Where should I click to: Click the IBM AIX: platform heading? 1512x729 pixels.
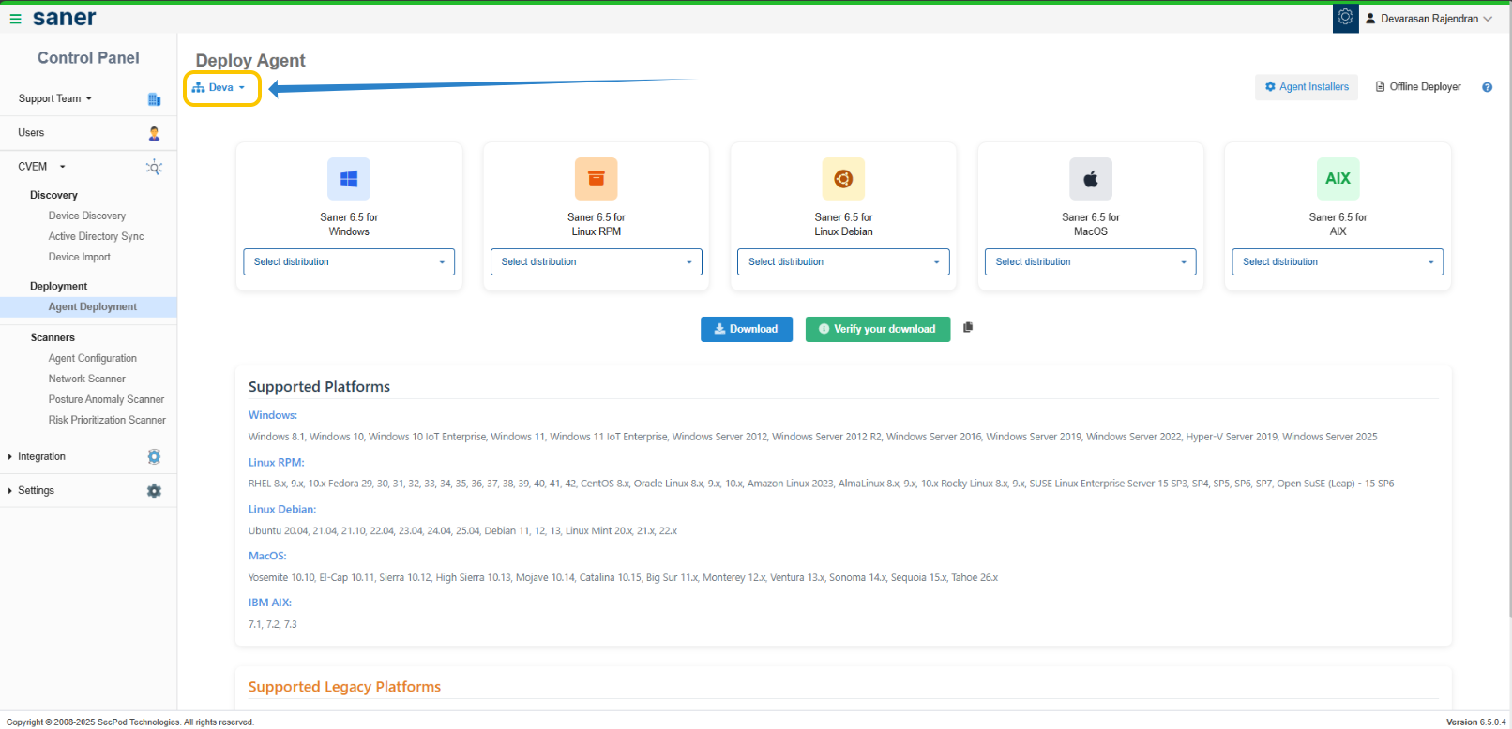tap(270, 603)
